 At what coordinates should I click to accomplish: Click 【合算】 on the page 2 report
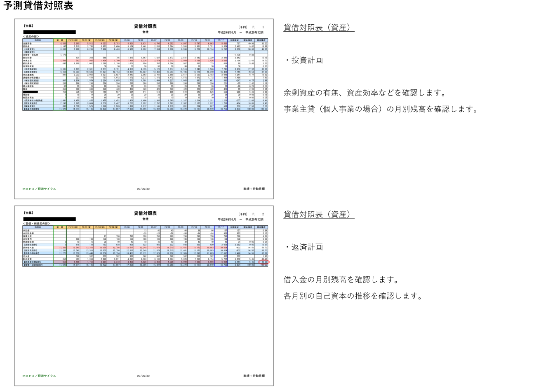pos(28,213)
